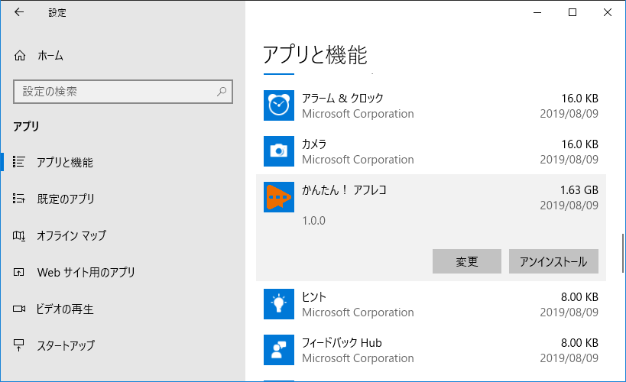The height and width of the screenshot is (382, 626).
Task: Click the 変更 button
Action: point(467,261)
